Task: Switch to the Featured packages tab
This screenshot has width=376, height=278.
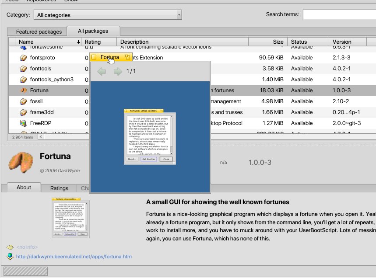Action: (x=39, y=31)
